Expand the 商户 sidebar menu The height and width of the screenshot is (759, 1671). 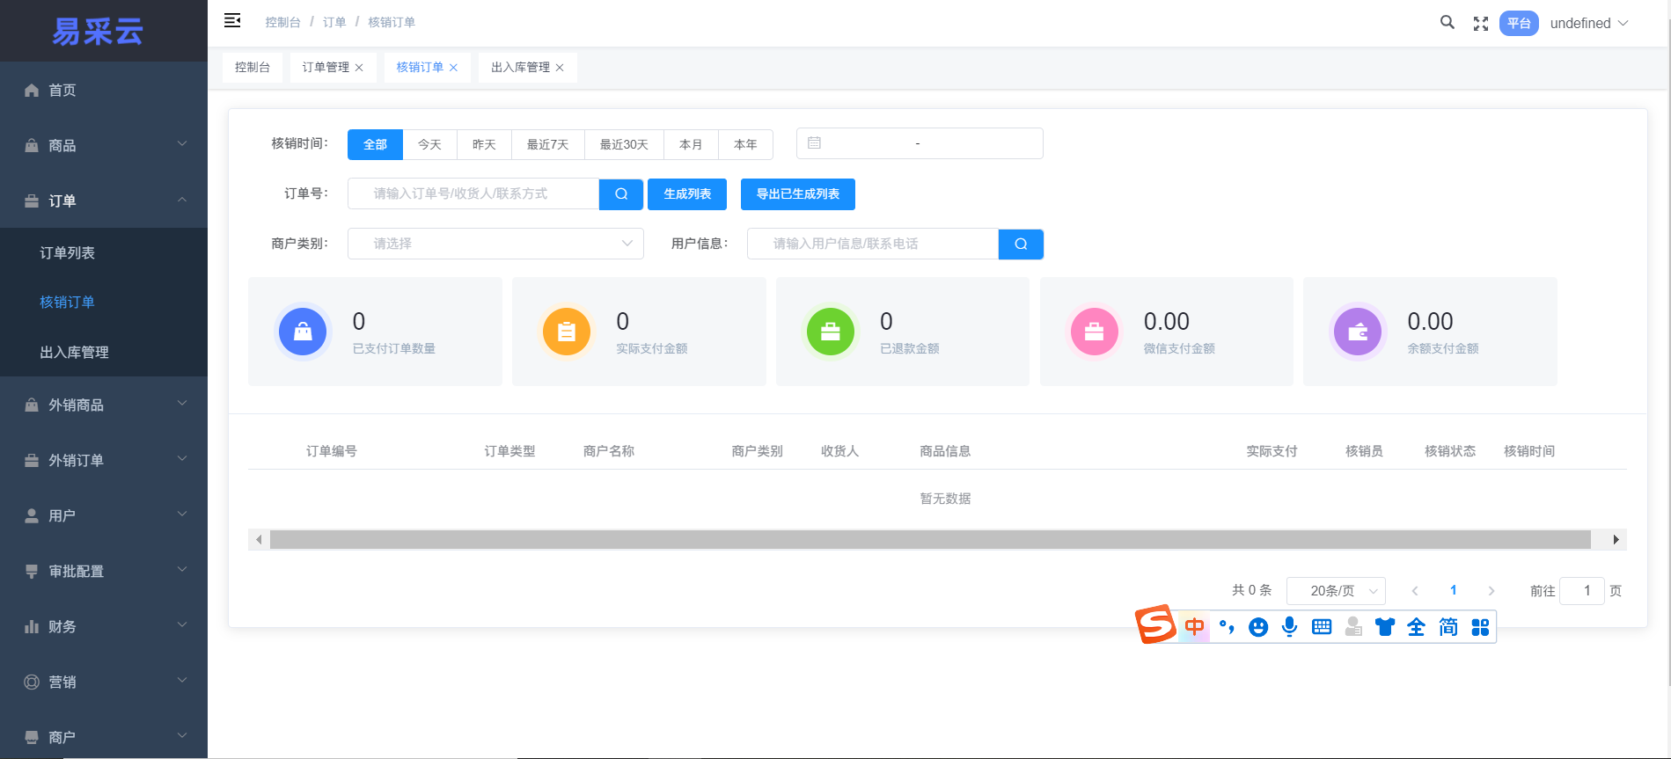(104, 737)
